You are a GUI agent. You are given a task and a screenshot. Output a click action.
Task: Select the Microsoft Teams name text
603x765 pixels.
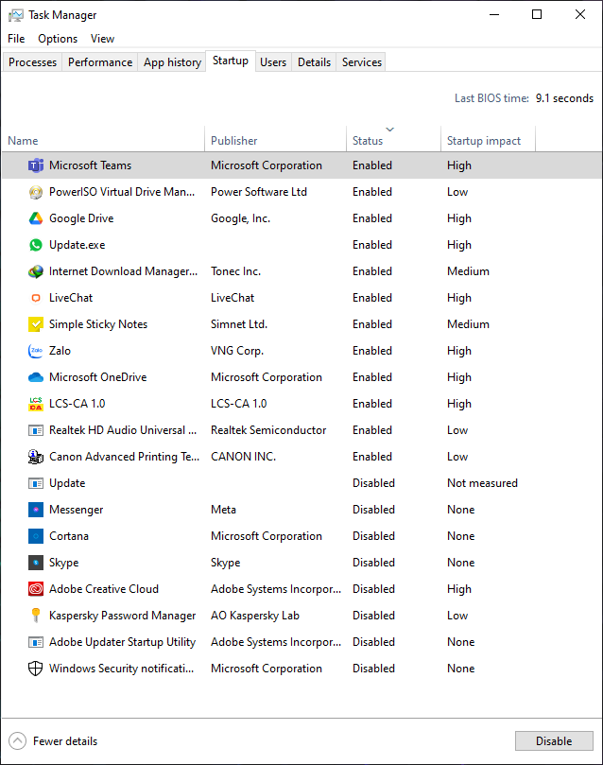pos(90,165)
